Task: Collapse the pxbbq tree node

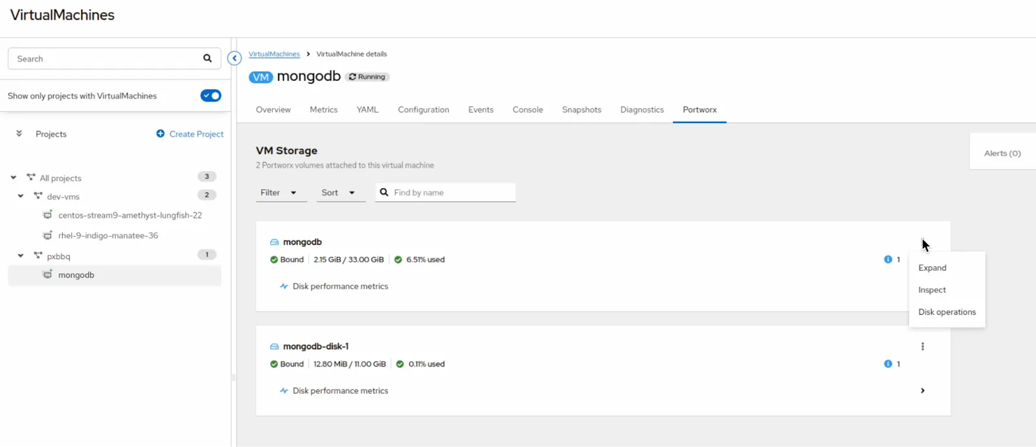Action: click(21, 256)
